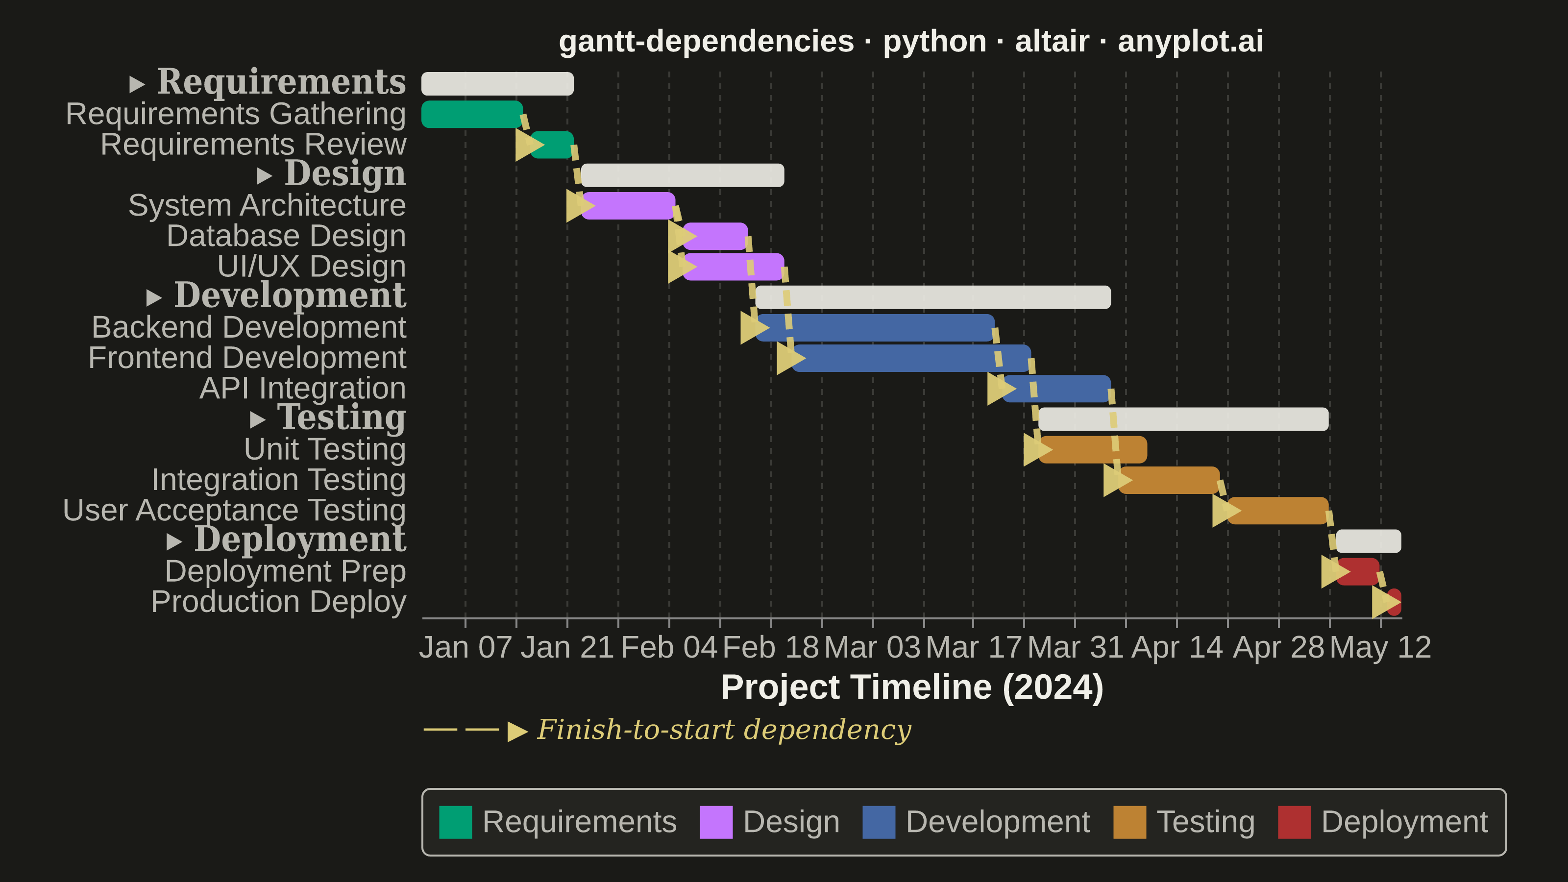The width and height of the screenshot is (1568, 882).
Task: Collapse the Development group triangle
Action: click(154, 297)
